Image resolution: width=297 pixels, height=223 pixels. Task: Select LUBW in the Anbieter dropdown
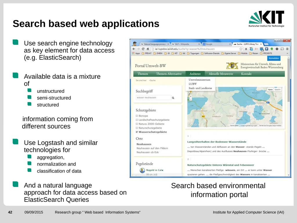pyautogui.click(x=193, y=84)
